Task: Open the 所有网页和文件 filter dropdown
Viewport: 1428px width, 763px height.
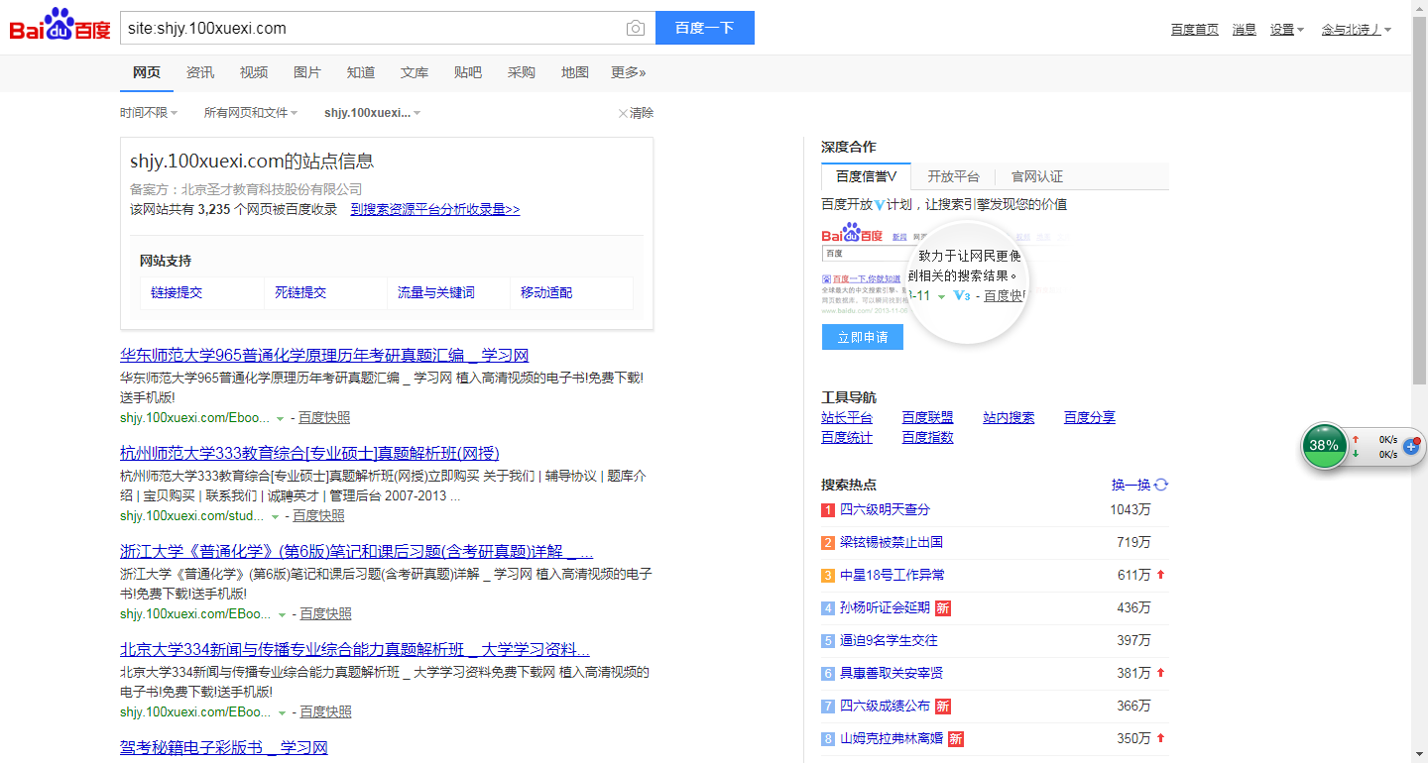Action: [251, 113]
